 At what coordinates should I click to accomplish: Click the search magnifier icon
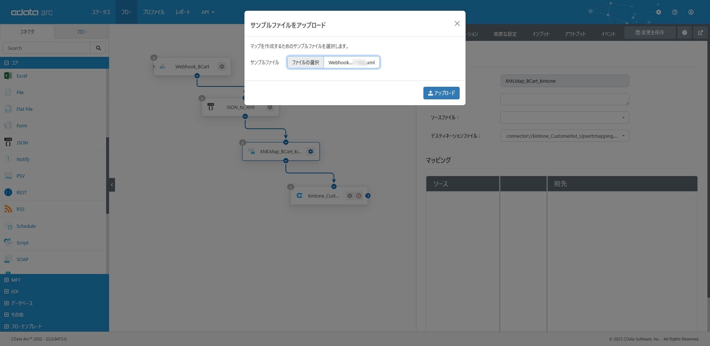[x=98, y=48]
